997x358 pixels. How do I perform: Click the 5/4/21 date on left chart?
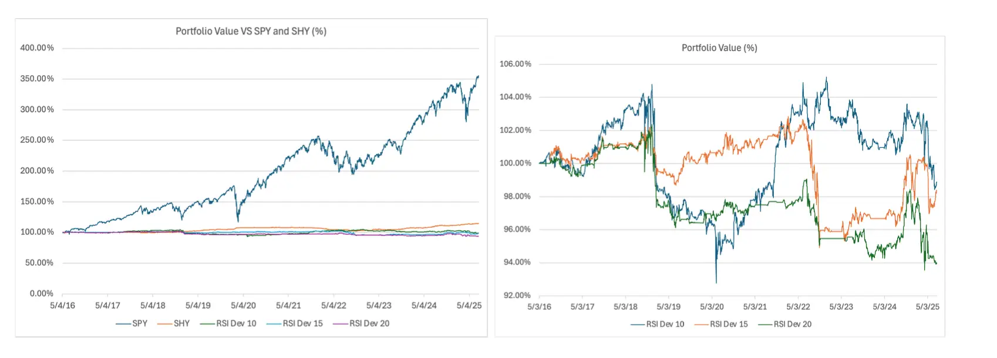click(x=288, y=305)
